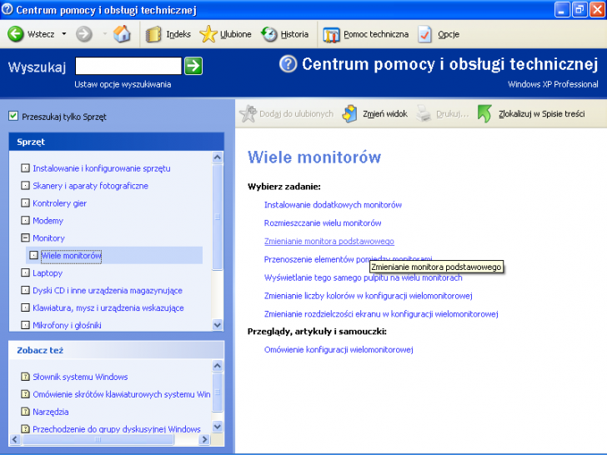Open Omówienie konfiguracji wielomonitorowej link
This screenshot has height=455, width=607.
tap(339, 349)
